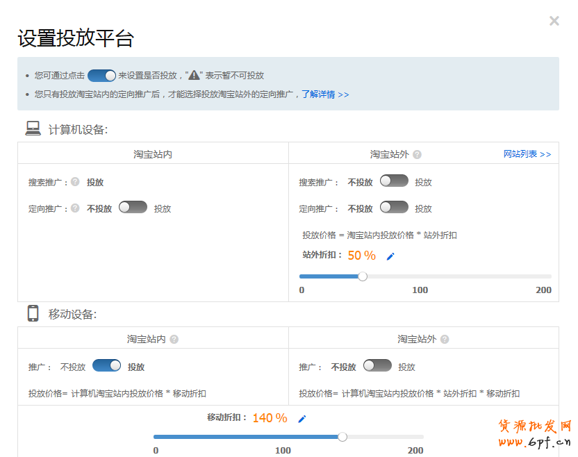Viewport: 578px width, 457px height.
Task: Toggle 定向推广 switch under computer 淘宝站外
Action: click(x=394, y=207)
